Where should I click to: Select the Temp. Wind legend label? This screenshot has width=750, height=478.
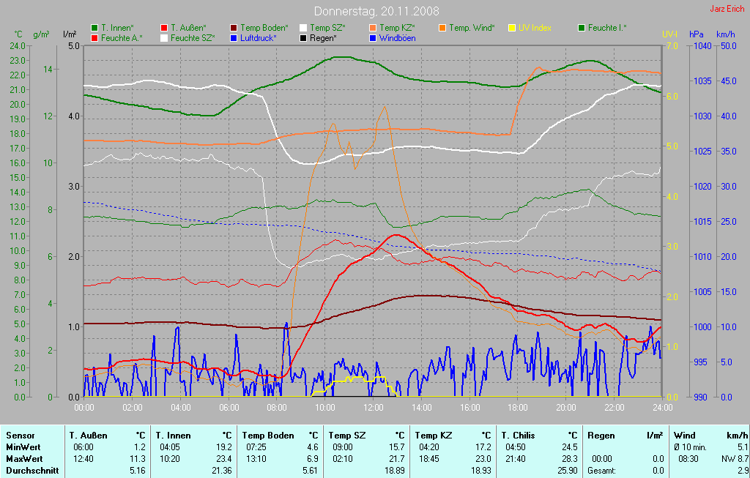[472, 28]
